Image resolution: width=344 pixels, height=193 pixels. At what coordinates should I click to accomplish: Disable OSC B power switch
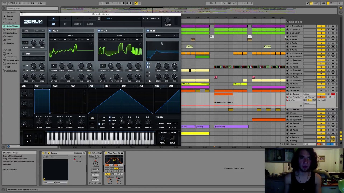(99, 31)
